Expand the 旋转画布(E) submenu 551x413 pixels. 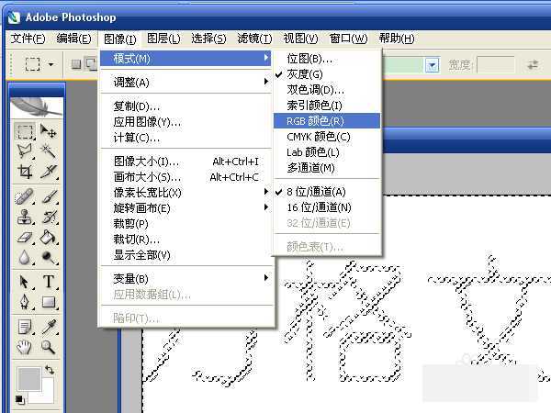(x=186, y=208)
